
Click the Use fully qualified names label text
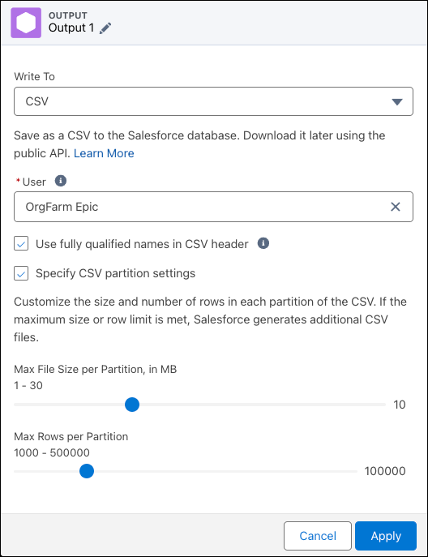[x=142, y=244]
